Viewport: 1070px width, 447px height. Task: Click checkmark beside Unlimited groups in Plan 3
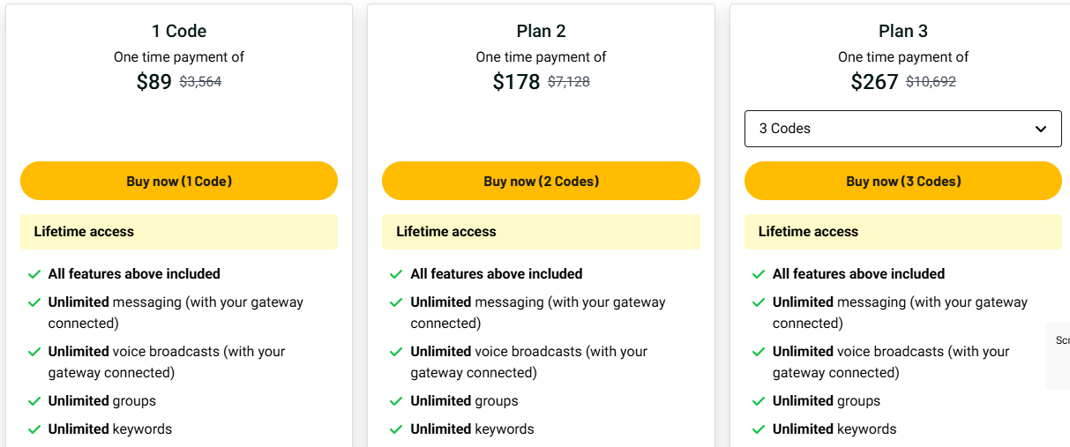(x=759, y=401)
